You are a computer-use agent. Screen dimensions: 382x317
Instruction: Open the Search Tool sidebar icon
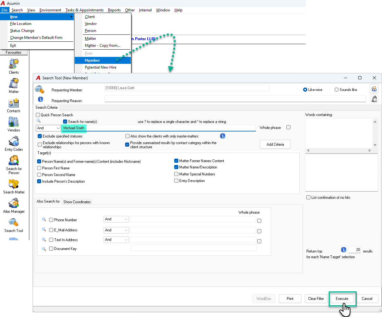tap(14, 223)
